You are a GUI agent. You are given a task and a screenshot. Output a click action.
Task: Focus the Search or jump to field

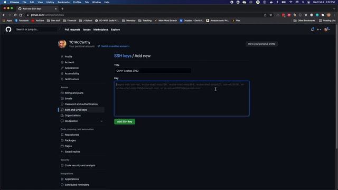(36, 30)
